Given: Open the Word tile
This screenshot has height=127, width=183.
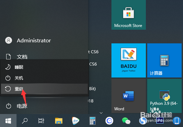Looking at the screenshot, I should (129, 96).
